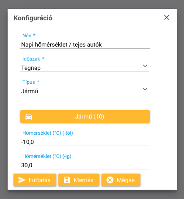
Task: Save the configuration via the Mentés button
Action: pos(79,180)
